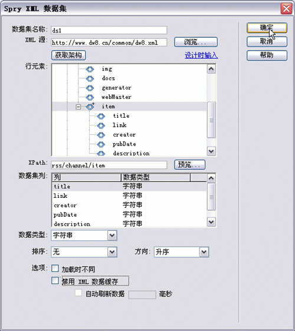Focus the 毫秒 refresh interval field
This screenshot has width=295, height=331.
[142, 294]
